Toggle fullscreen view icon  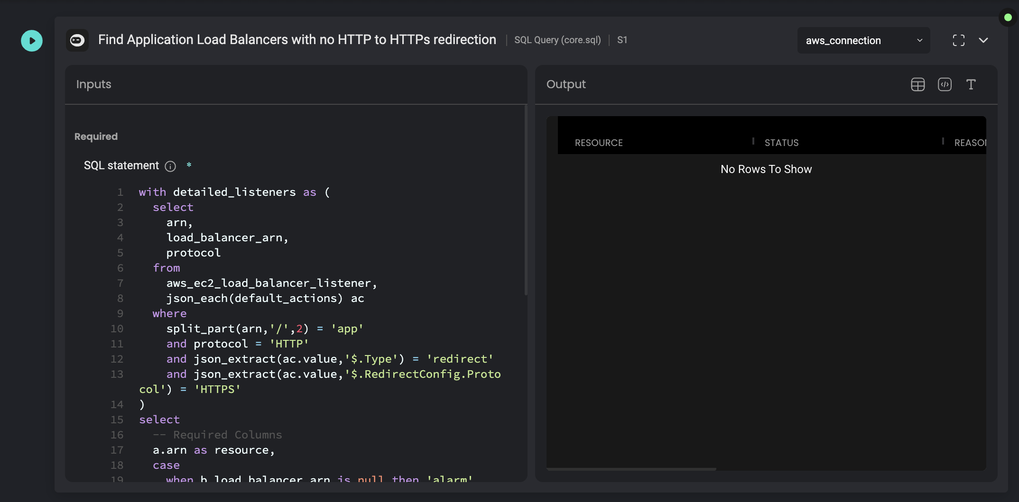pyautogui.click(x=959, y=40)
